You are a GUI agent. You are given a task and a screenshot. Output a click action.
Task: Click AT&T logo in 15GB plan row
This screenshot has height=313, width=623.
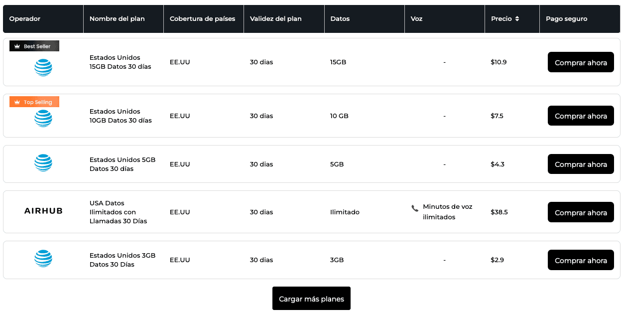click(43, 67)
